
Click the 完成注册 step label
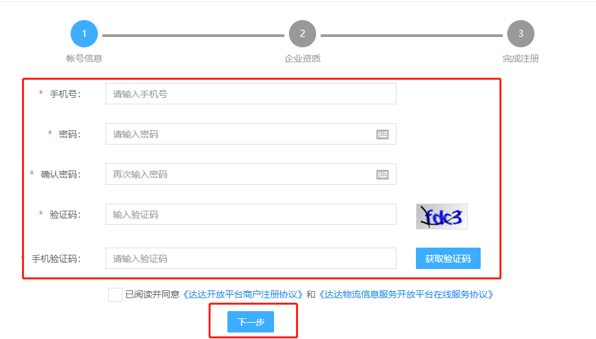(521, 58)
